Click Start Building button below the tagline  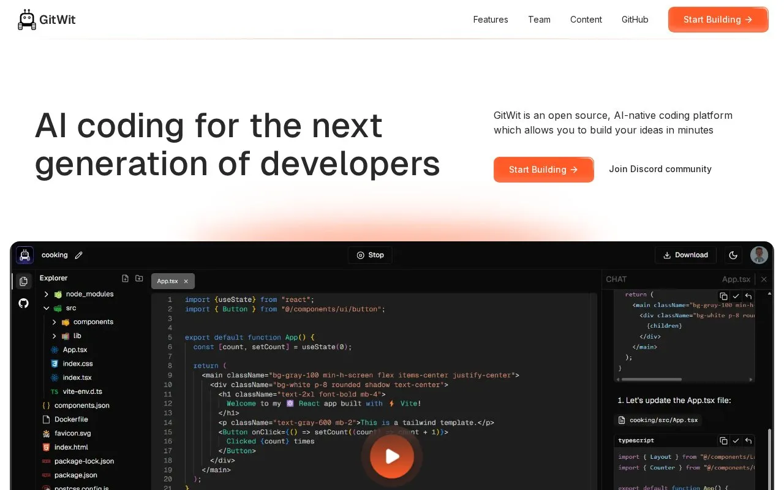pyautogui.click(x=544, y=170)
